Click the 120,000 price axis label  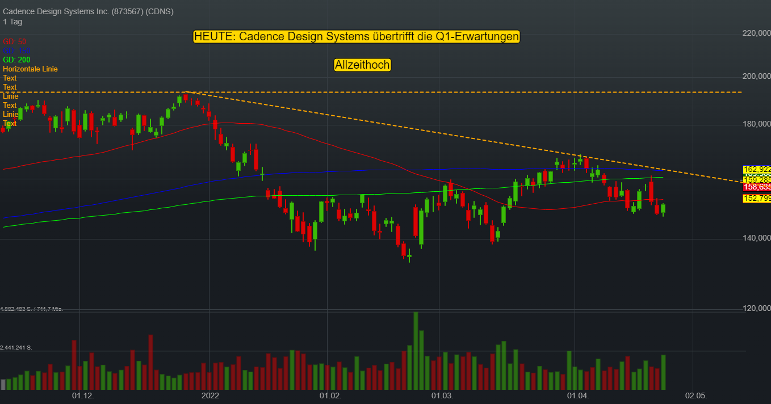[x=757, y=309]
